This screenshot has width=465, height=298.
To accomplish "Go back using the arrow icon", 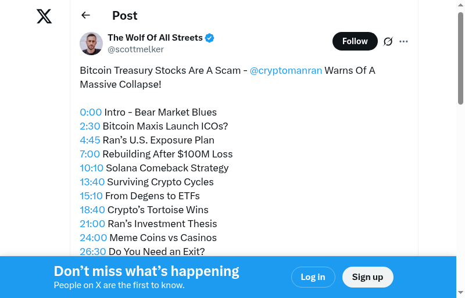I will coord(86,16).
